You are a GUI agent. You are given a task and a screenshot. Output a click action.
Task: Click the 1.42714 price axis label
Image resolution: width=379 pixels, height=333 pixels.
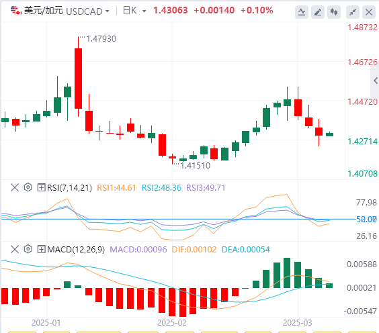[362, 141]
